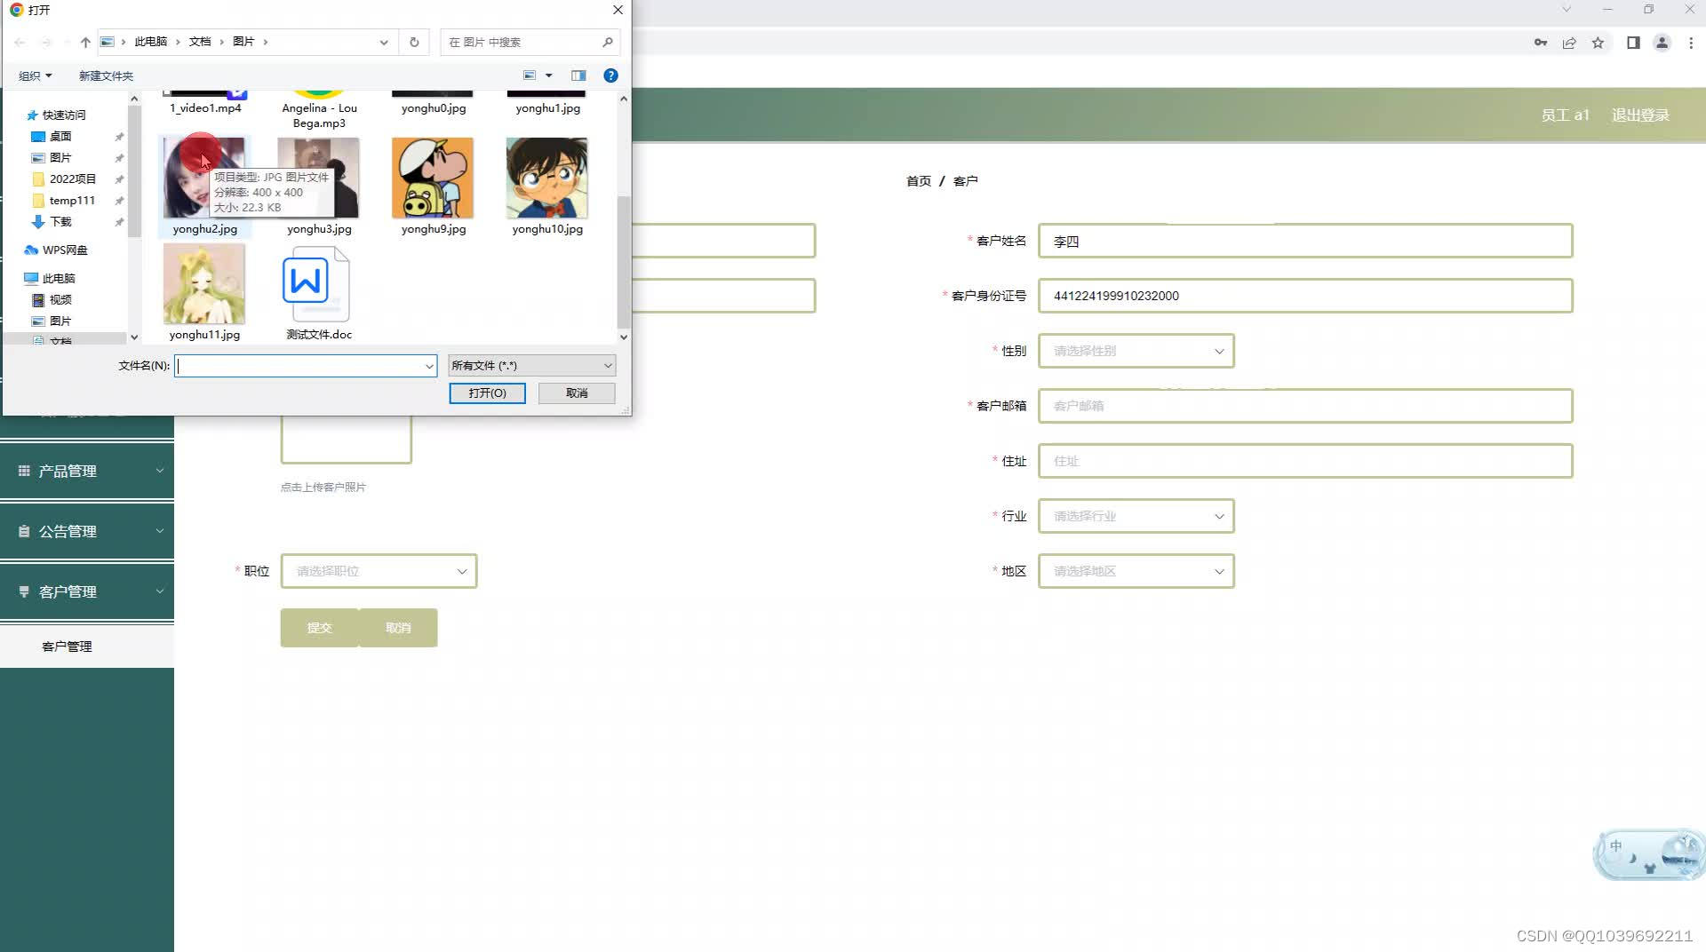Open the password key icon

click(x=1541, y=43)
